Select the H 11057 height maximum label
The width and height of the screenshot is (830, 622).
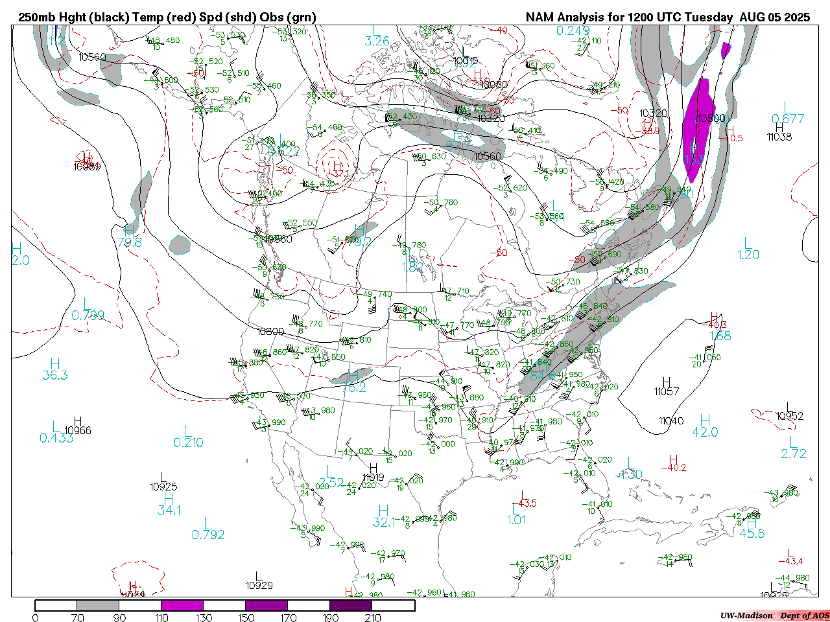click(x=667, y=387)
